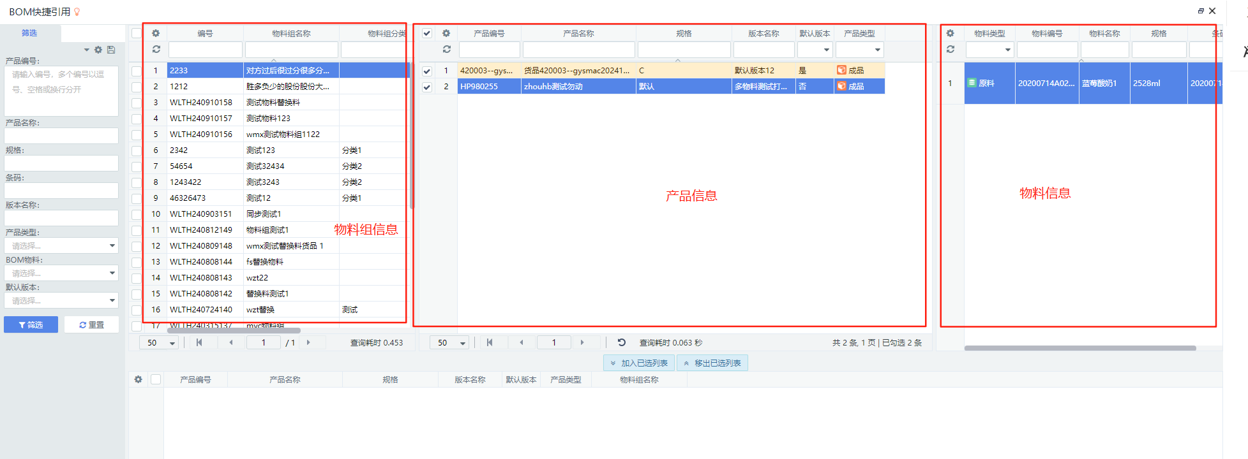Check the box for material group row 2342
Image resolution: width=1248 pixels, height=459 pixels.
click(x=137, y=150)
